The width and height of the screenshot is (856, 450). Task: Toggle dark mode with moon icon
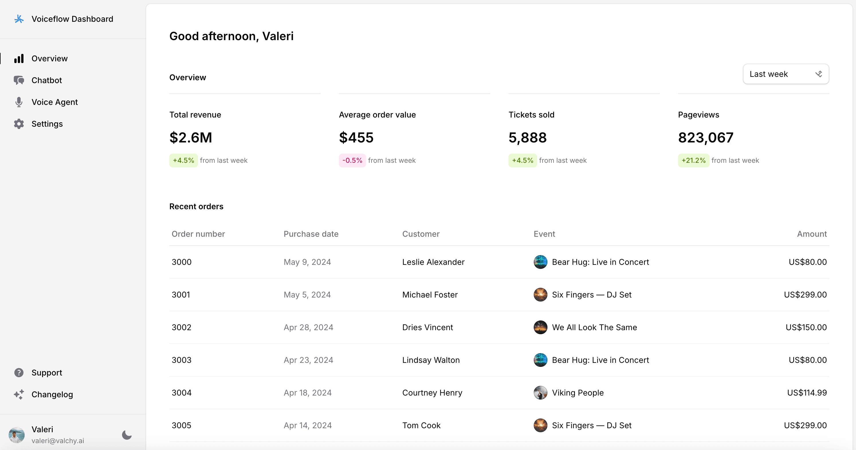tap(127, 435)
